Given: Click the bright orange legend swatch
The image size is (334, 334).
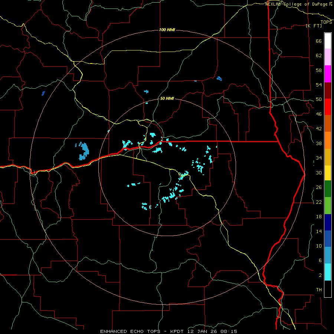Looking at the screenshot, I should pyautogui.click(x=328, y=140).
